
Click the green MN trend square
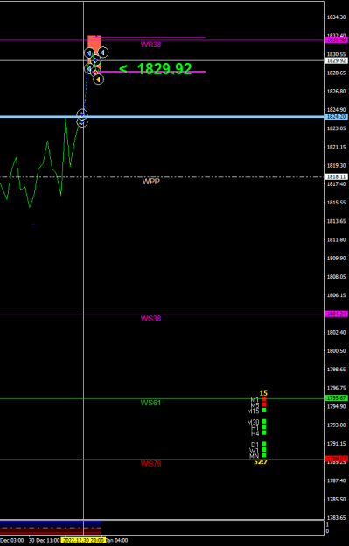264,455
